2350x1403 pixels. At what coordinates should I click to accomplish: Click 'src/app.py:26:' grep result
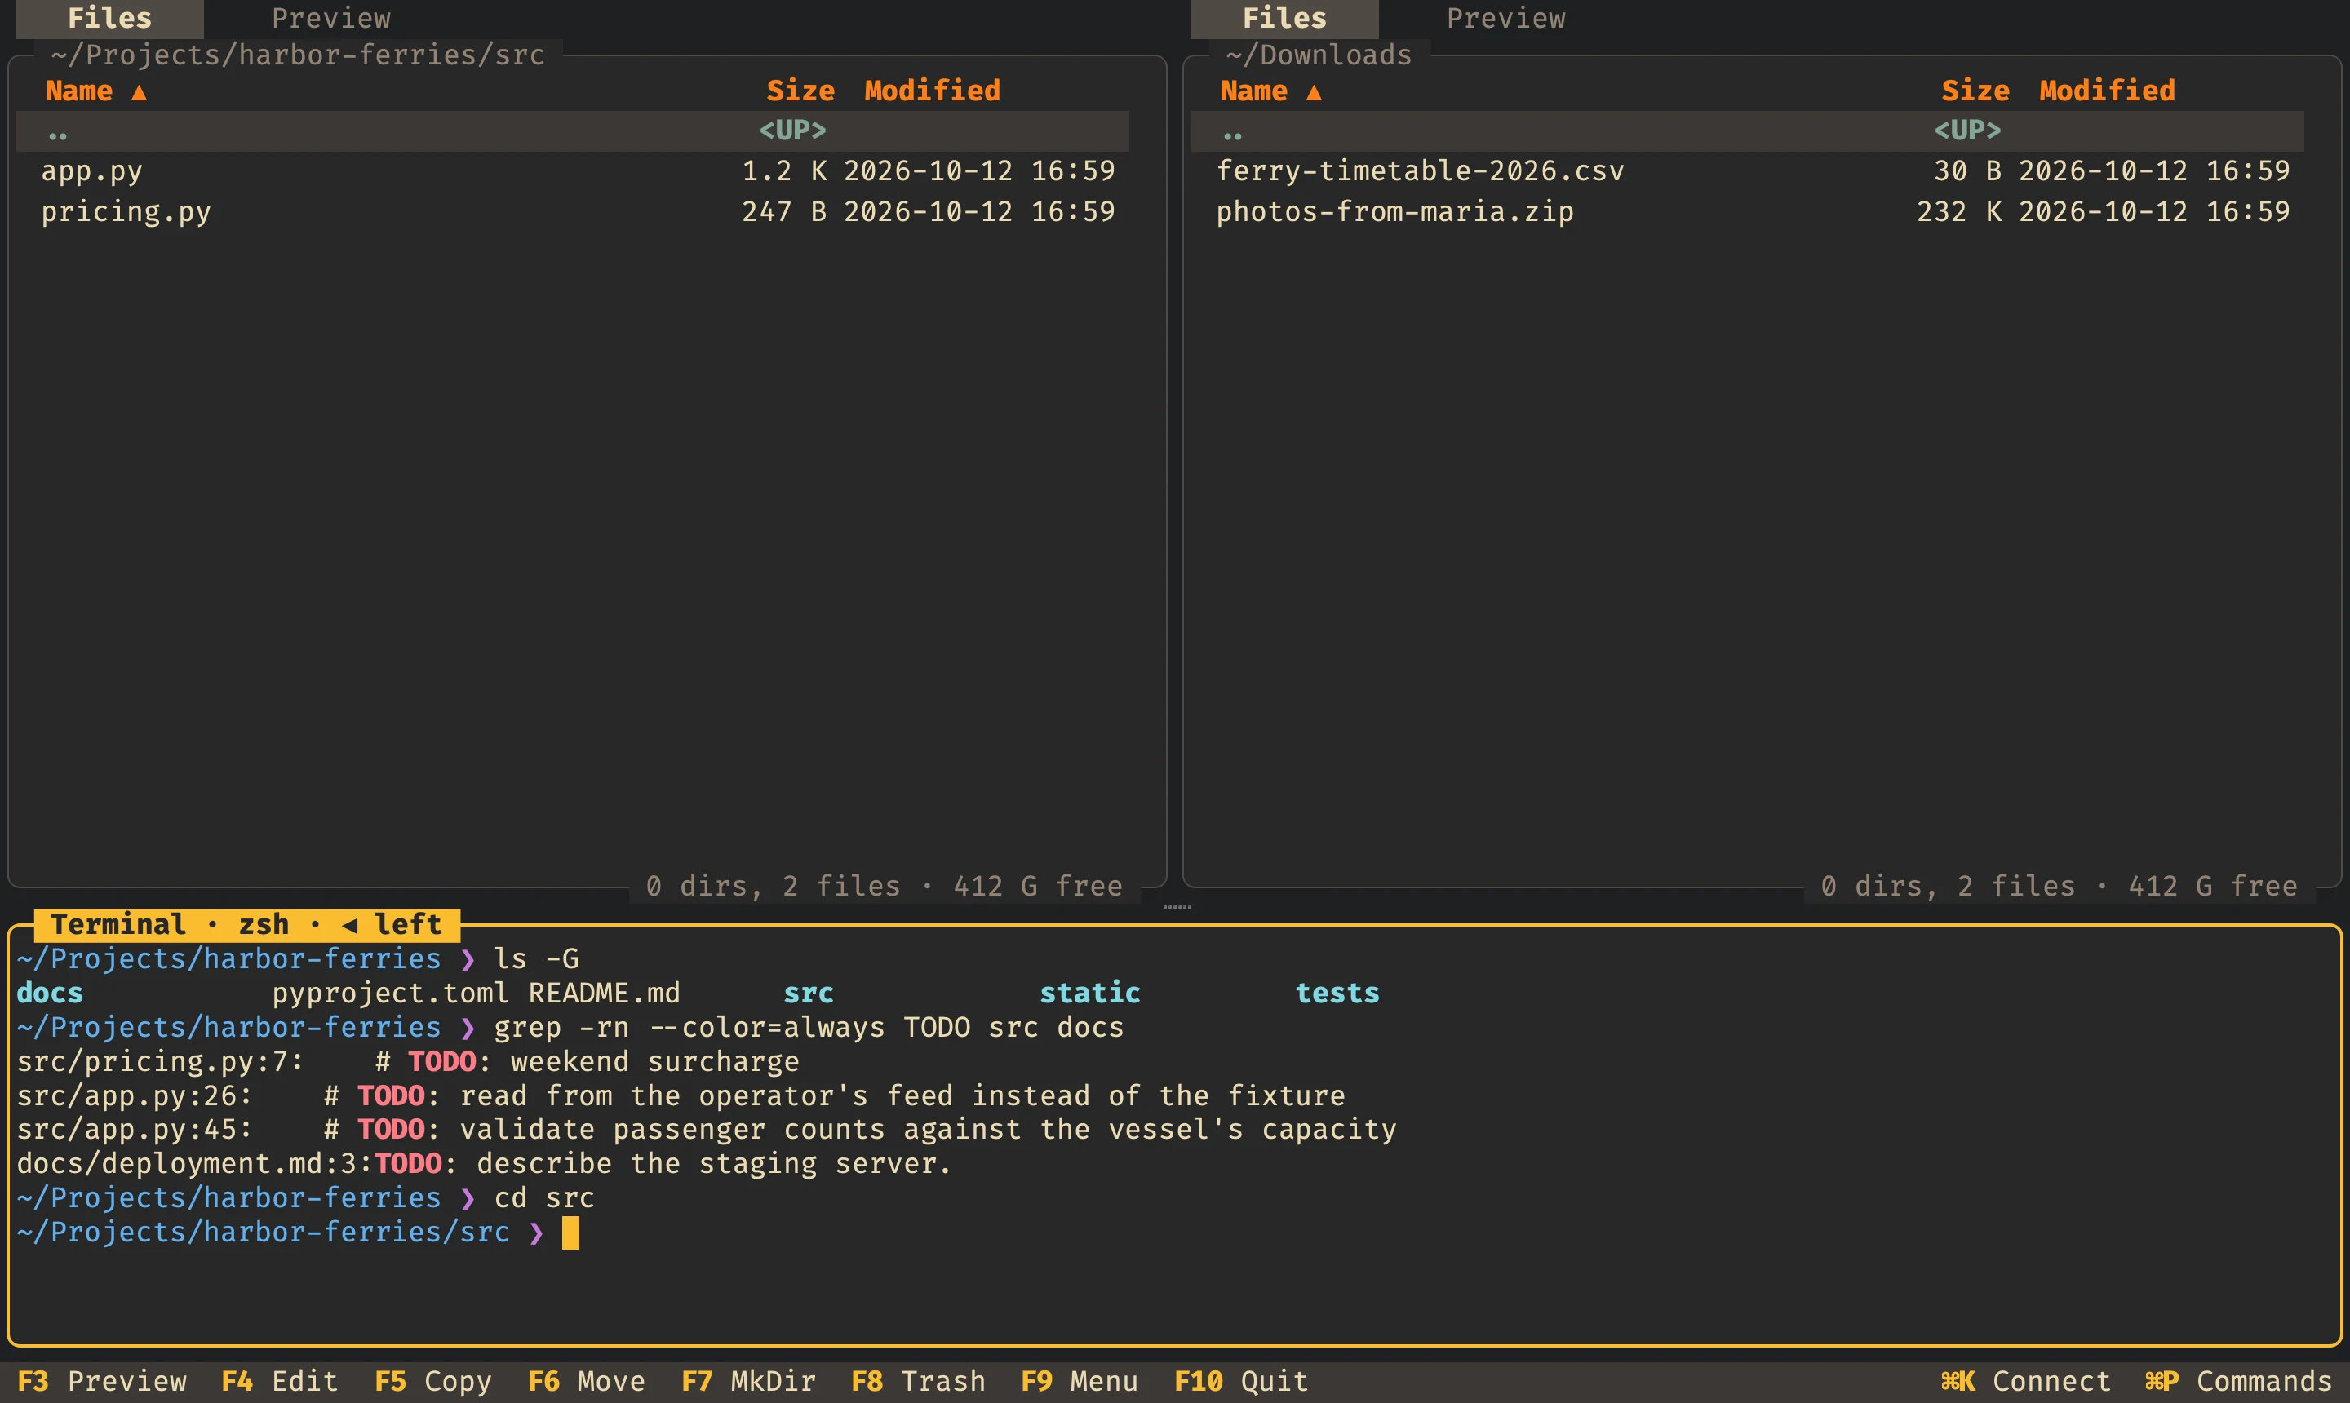click(135, 1095)
